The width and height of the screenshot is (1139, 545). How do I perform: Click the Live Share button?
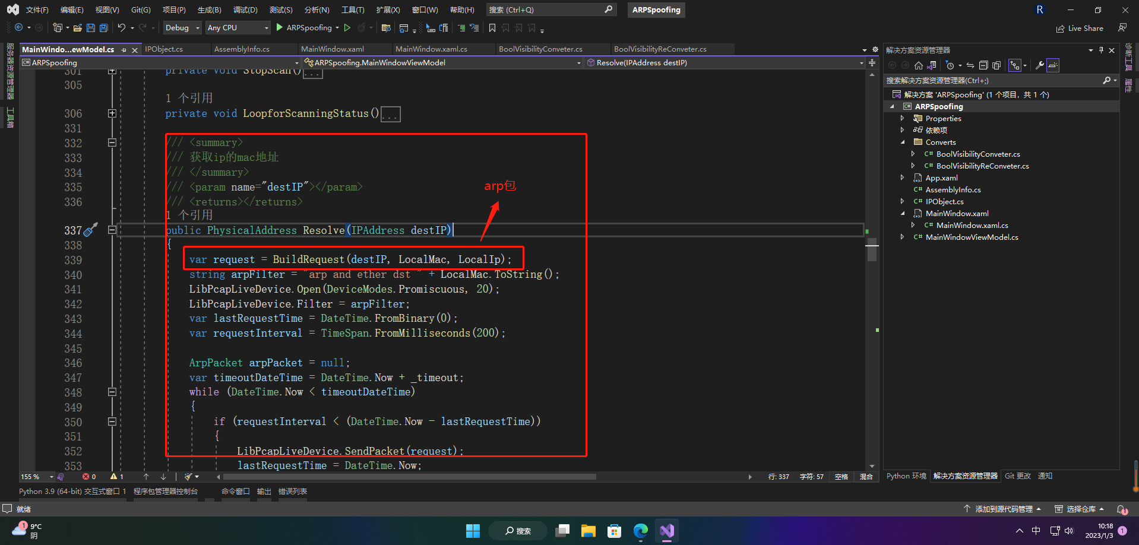(x=1080, y=28)
